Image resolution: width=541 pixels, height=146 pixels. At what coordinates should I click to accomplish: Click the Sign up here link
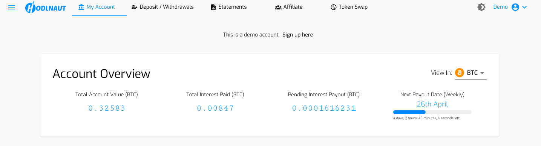[297, 35]
